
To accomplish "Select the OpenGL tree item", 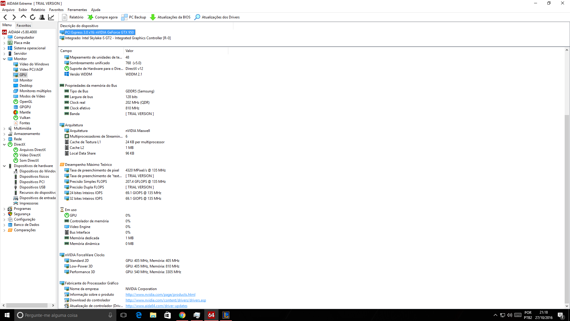I will 26,102.
